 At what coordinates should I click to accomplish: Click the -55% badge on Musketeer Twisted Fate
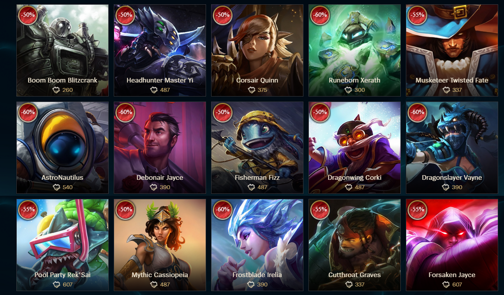pos(418,15)
